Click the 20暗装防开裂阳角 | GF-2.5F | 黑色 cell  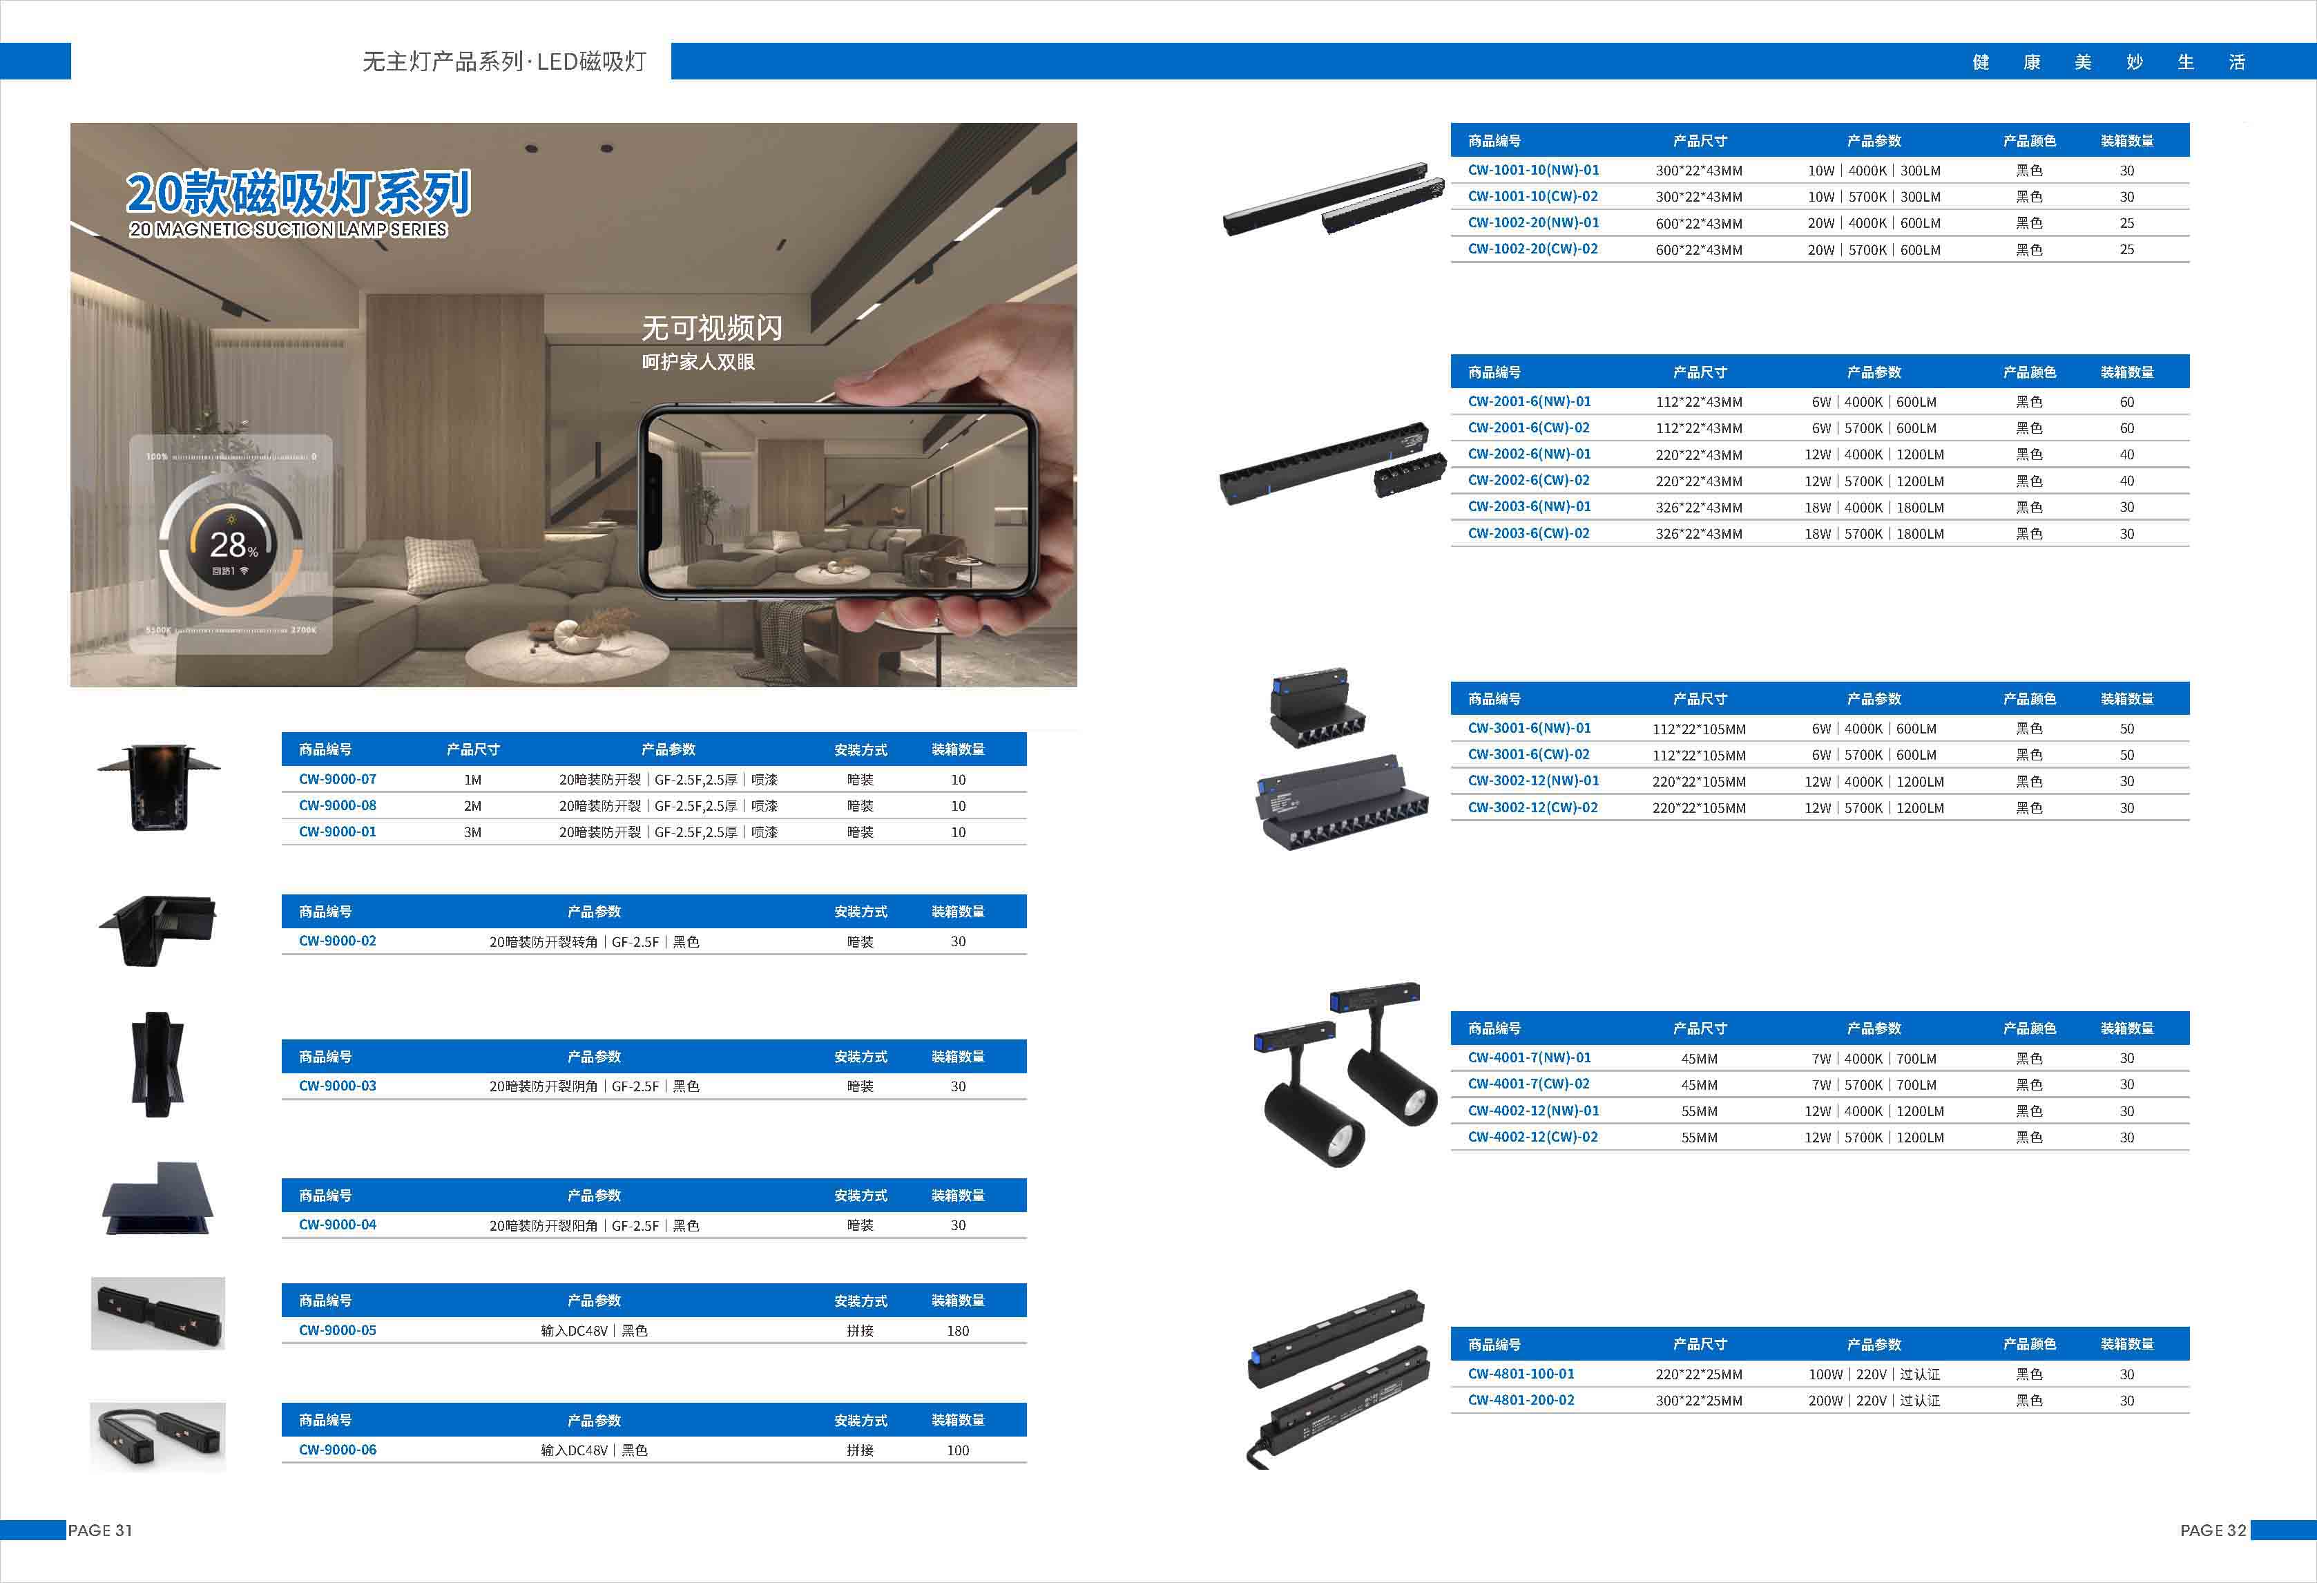tap(594, 1226)
